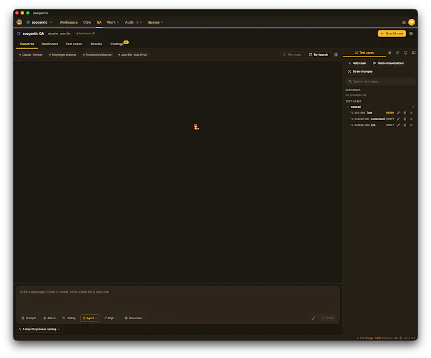Toggle the heartbeat off indicator
Viewport: 431px width, 358px height.
86,33
